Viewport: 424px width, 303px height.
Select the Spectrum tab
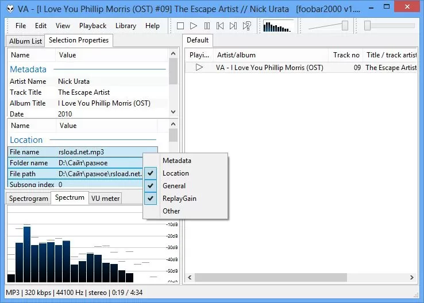tap(70, 197)
